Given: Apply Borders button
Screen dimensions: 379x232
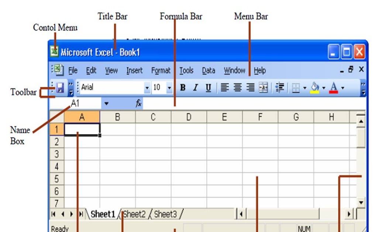Looking at the screenshot, I should [x=296, y=88].
